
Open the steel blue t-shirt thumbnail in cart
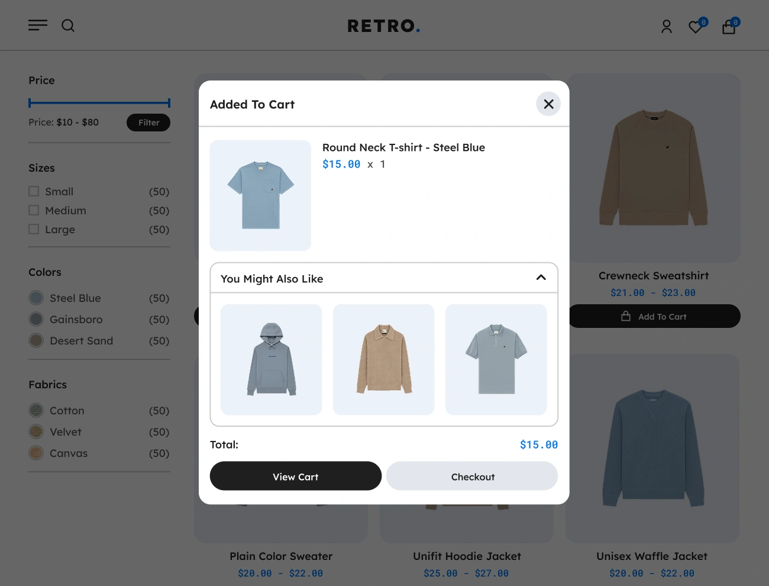click(260, 195)
